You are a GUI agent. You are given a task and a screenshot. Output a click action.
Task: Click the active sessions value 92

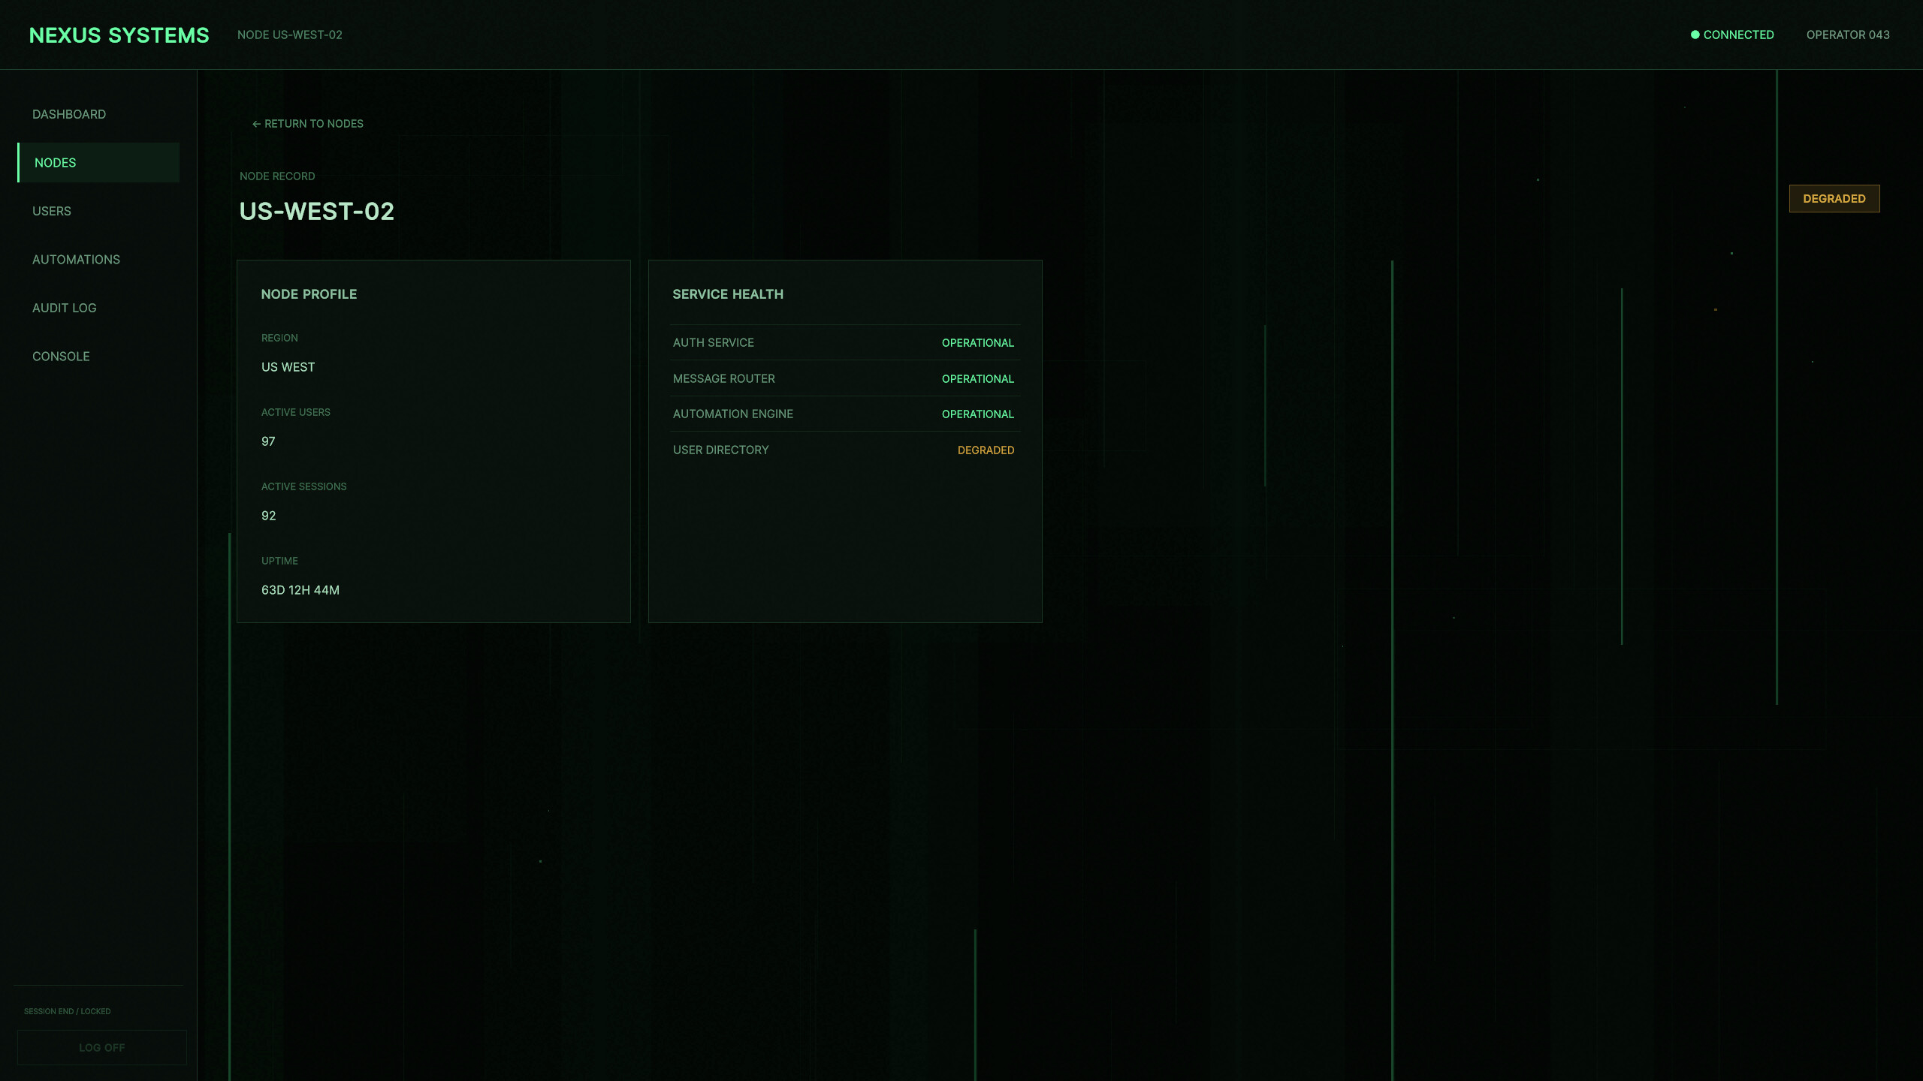(x=268, y=516)
